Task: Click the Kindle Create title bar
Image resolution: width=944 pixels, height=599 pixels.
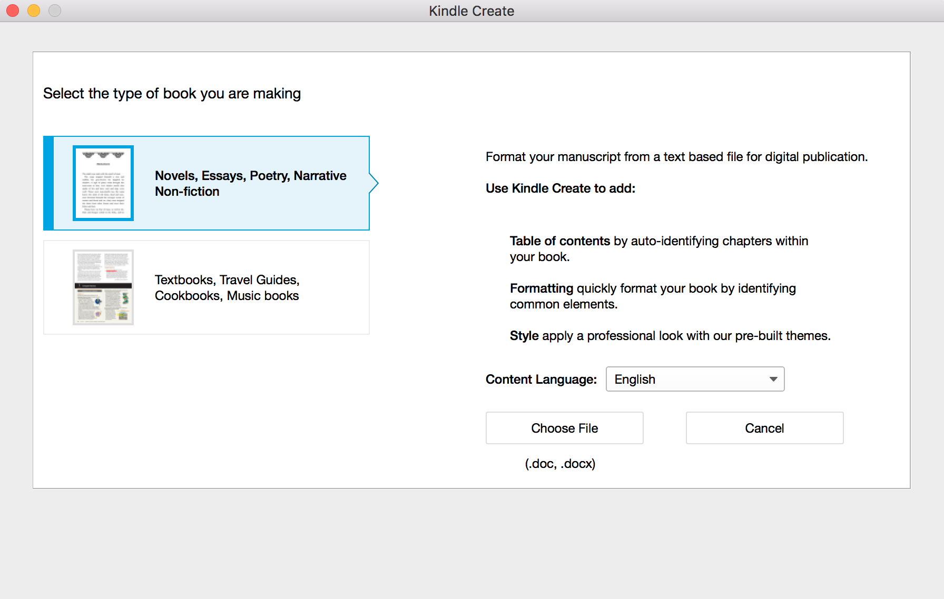Action: [x=471, y=11]
